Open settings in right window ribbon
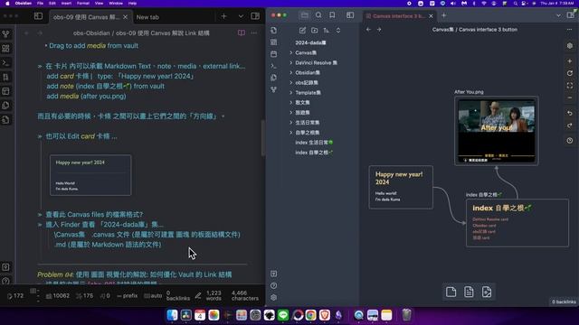Viewport: 579px width, 325px height. [273, 297]
